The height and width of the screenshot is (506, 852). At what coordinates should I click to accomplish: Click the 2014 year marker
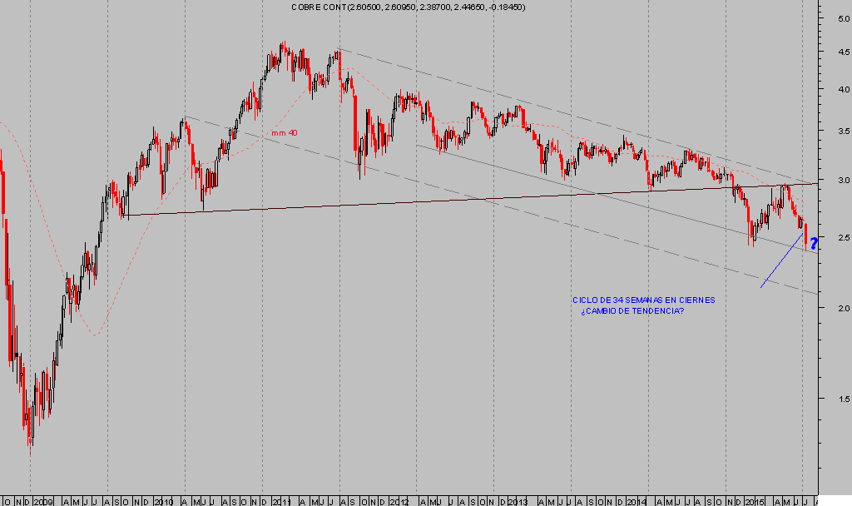(637, 502)
